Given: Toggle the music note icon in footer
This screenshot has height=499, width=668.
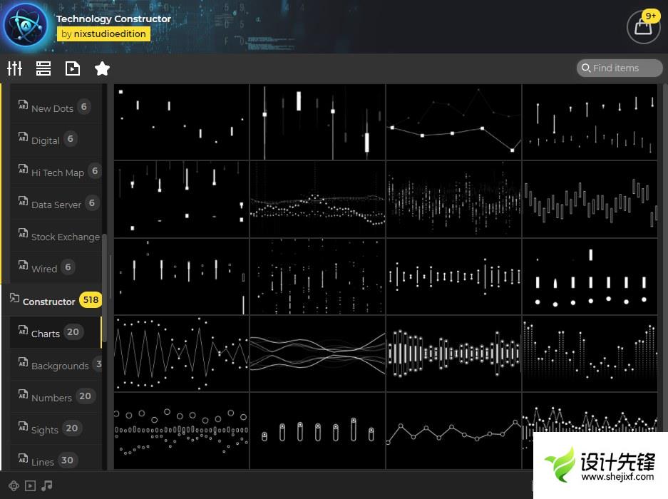Looking at the screenshot, I should point(47,486).
